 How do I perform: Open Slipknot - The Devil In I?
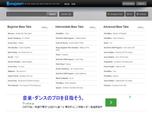17,71
